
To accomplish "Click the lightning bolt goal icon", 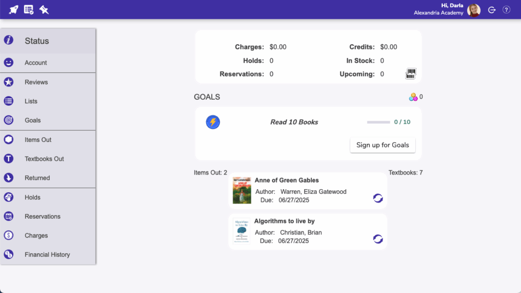I will coord(213,122).
